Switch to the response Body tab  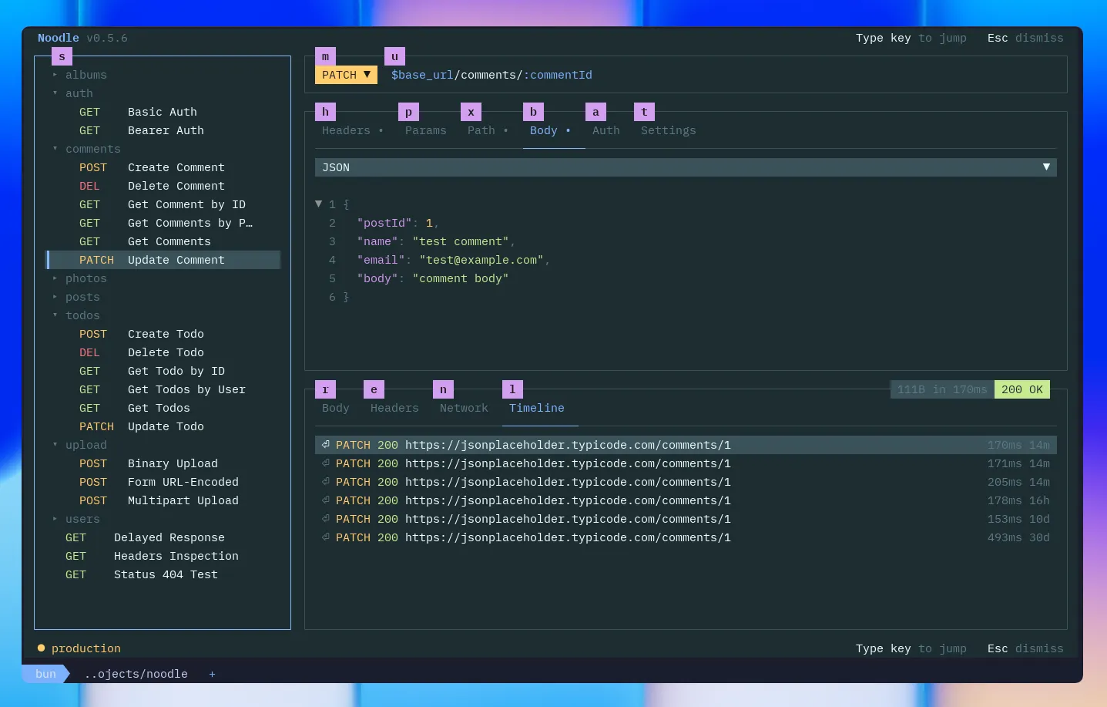pyautogui.click(x=335, y=408)
